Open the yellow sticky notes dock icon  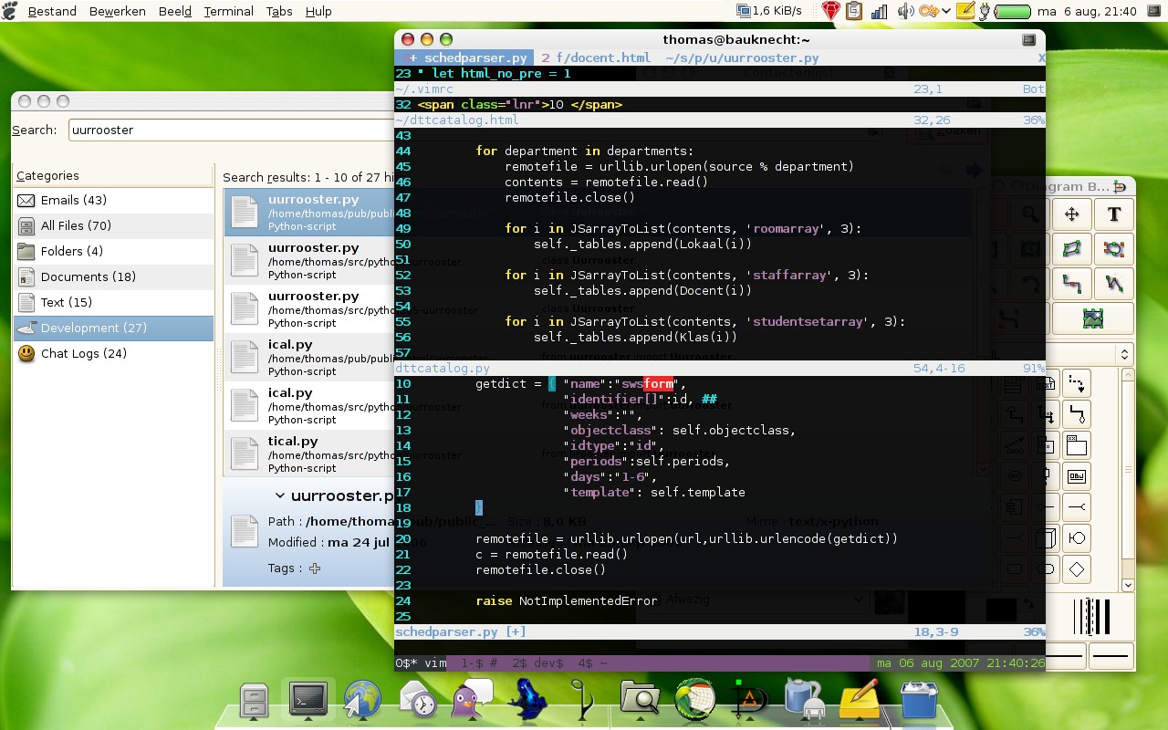coord(859,700)
